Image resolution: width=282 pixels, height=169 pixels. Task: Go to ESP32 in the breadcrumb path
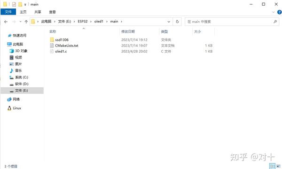pos(83,22)
